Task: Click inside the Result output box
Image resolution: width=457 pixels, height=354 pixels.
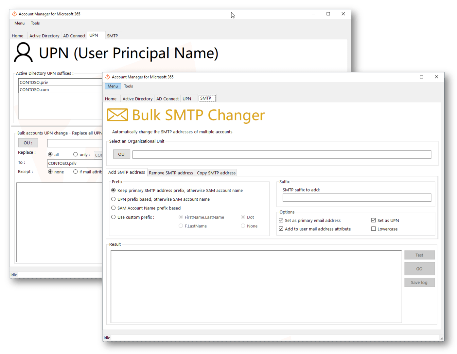Action: (256, 286)
